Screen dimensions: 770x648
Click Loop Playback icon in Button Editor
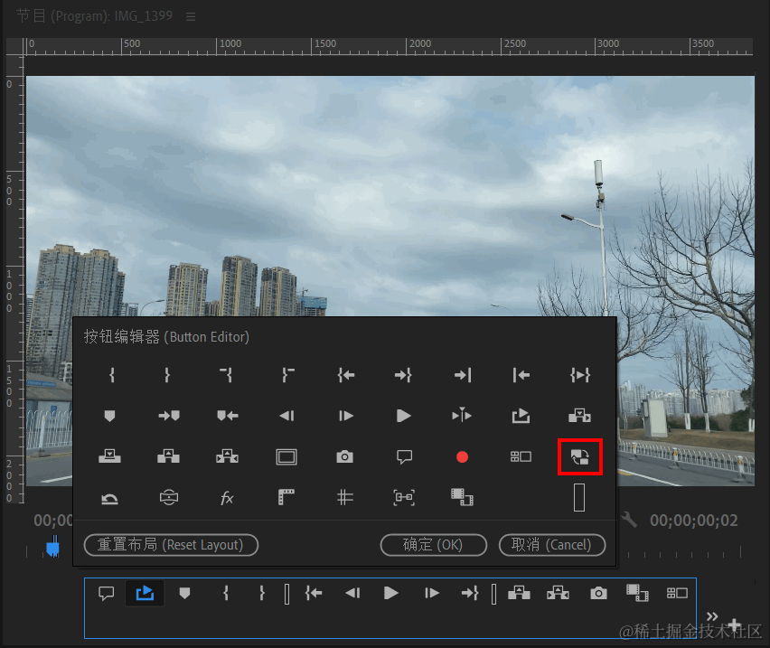coord(521,416)
